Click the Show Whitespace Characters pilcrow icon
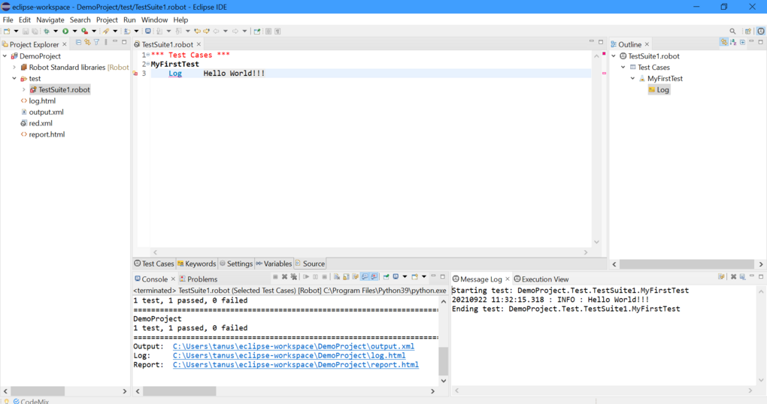Image resolution: width=767 pixels, height=404 pixels. tap(277, 32)
